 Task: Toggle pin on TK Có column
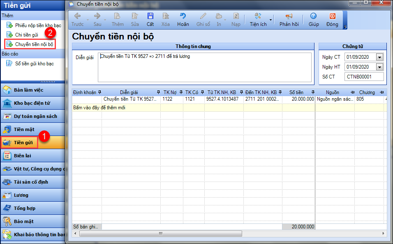[202, 92]
